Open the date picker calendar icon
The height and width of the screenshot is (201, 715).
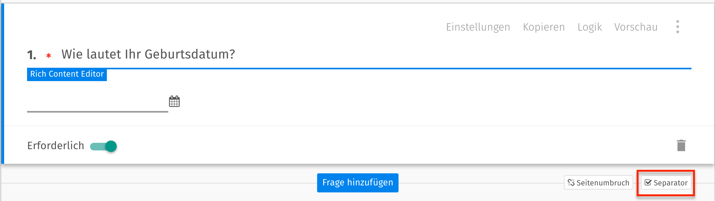click(x=174, y=101)
